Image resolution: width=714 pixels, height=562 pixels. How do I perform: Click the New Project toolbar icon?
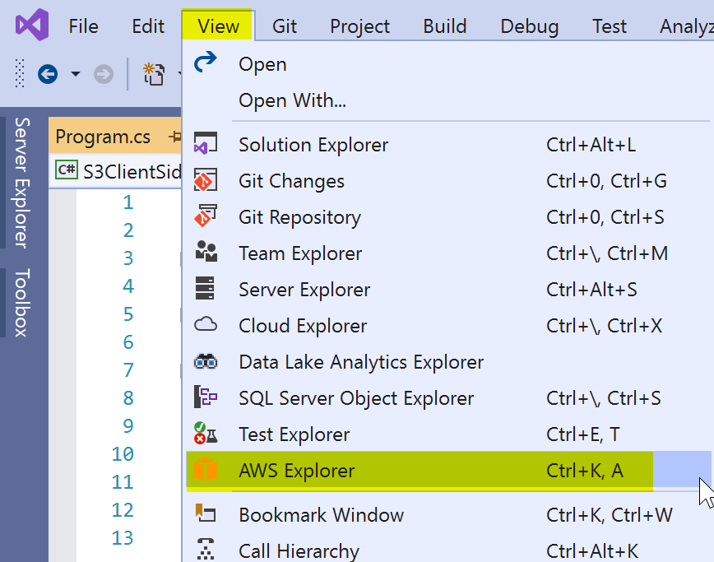click(x=154, y=74)
